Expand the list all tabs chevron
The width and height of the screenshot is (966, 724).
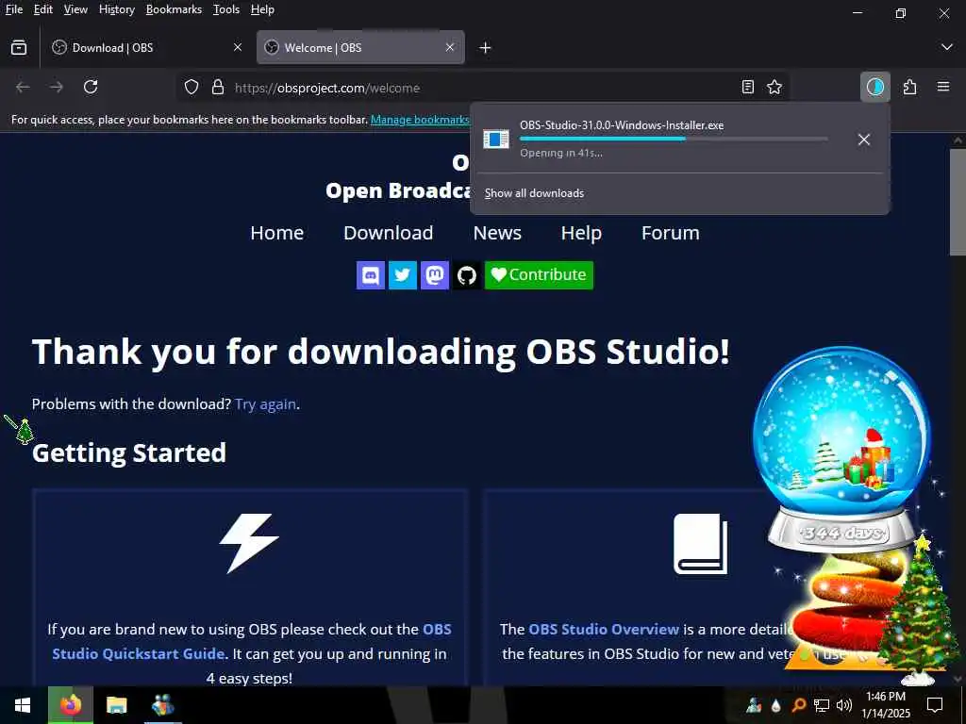click(x=947, y=47)
